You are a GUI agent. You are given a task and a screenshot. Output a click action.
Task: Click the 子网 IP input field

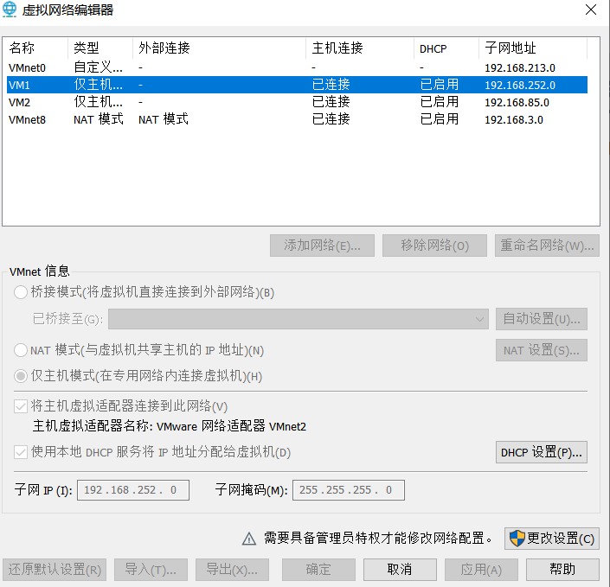tap(133, 490)
